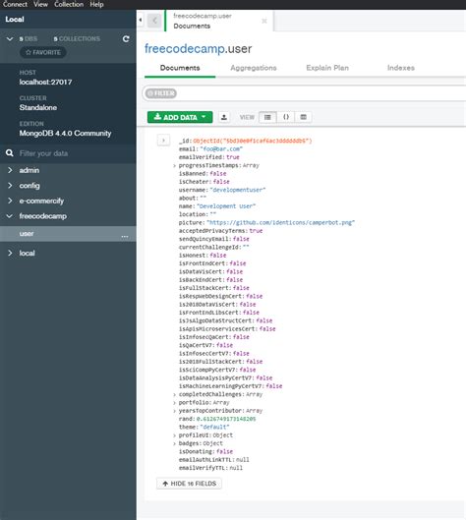Expand the local database

[10, 253]
